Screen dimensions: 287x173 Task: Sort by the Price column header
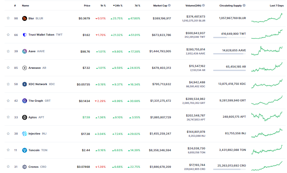(87, 6)
